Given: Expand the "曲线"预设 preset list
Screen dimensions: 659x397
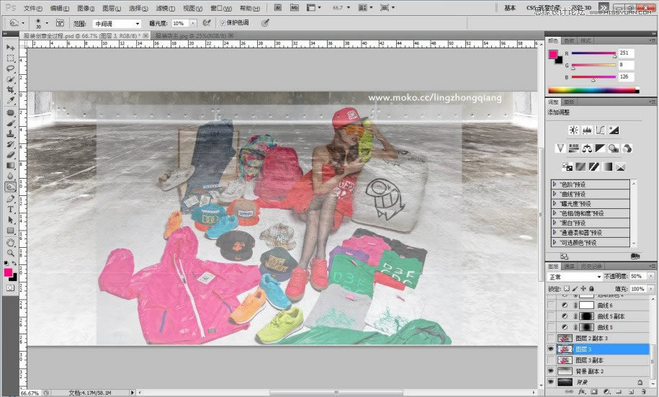Looking at the screenshot, I should pos(555,194).
